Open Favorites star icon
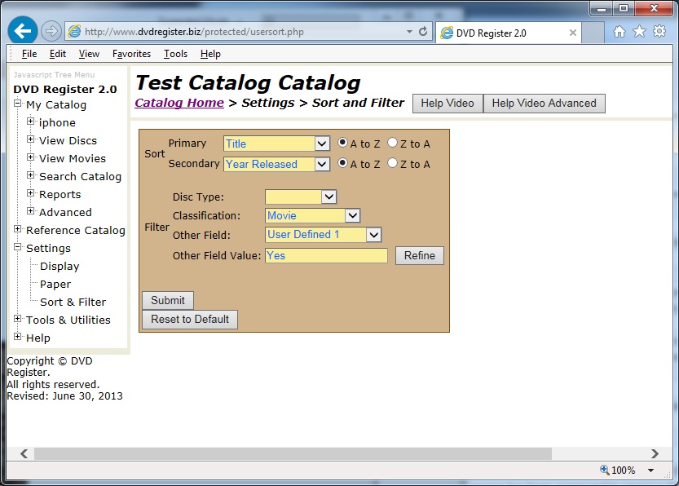 [639, 31]
